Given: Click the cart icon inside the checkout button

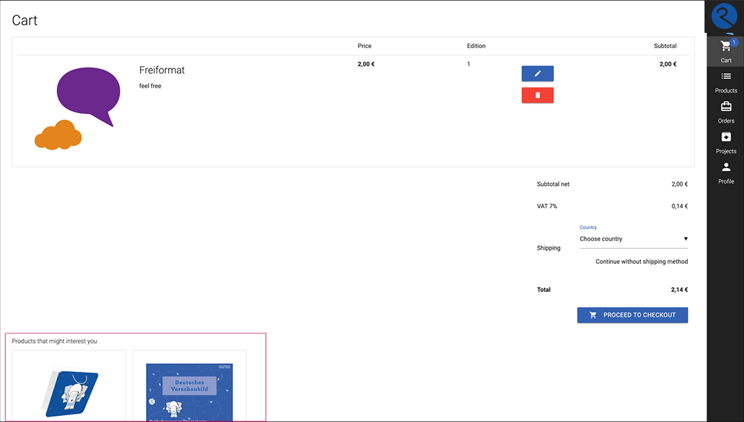Looking at the screenshot, I should [593, 315].
